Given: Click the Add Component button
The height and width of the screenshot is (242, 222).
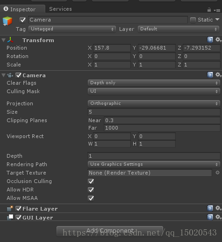Looking at the screenshot, I should (110, 231).
